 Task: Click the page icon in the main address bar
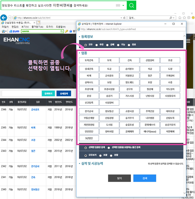coord(15,18)
